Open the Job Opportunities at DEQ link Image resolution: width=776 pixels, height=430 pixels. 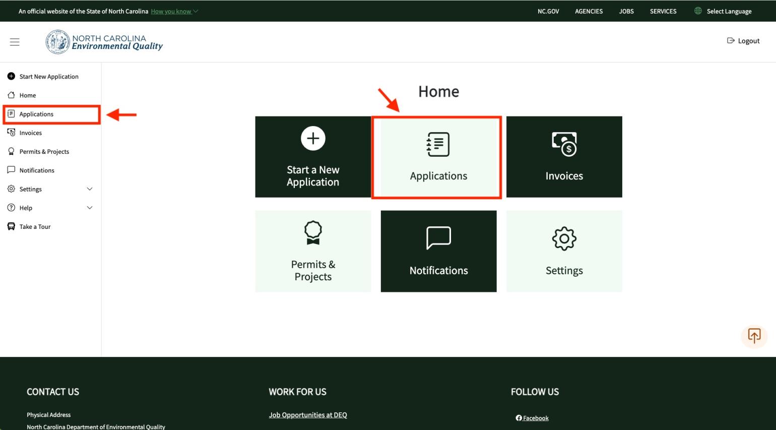307,414
